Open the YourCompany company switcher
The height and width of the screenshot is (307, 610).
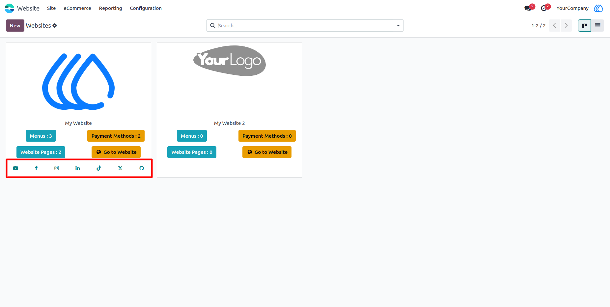tap(572, 8)
